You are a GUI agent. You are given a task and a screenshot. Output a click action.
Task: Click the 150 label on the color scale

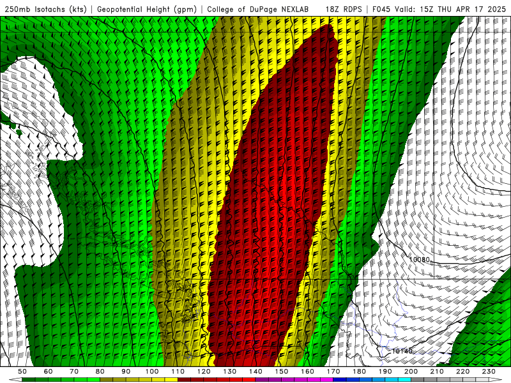tap(281, 372)
